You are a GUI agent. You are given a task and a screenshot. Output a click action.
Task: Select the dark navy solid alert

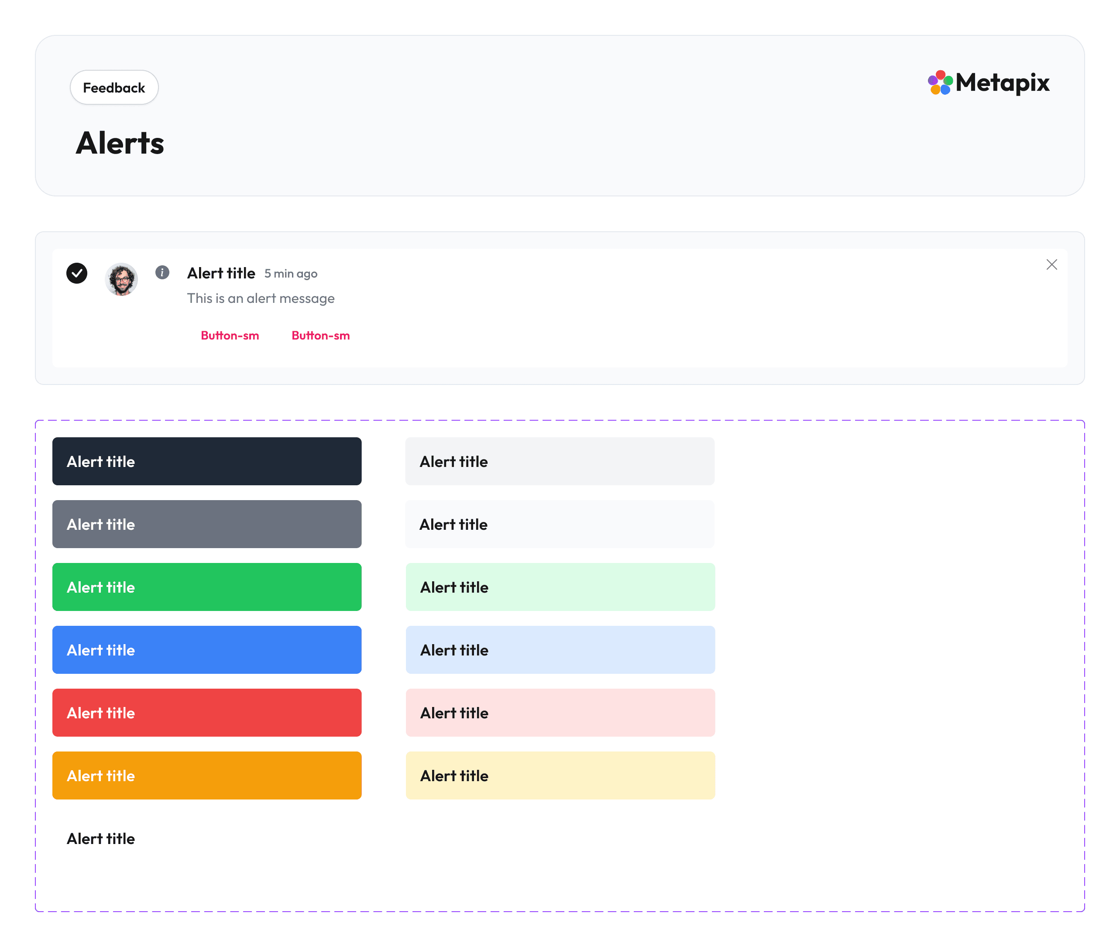207,461
